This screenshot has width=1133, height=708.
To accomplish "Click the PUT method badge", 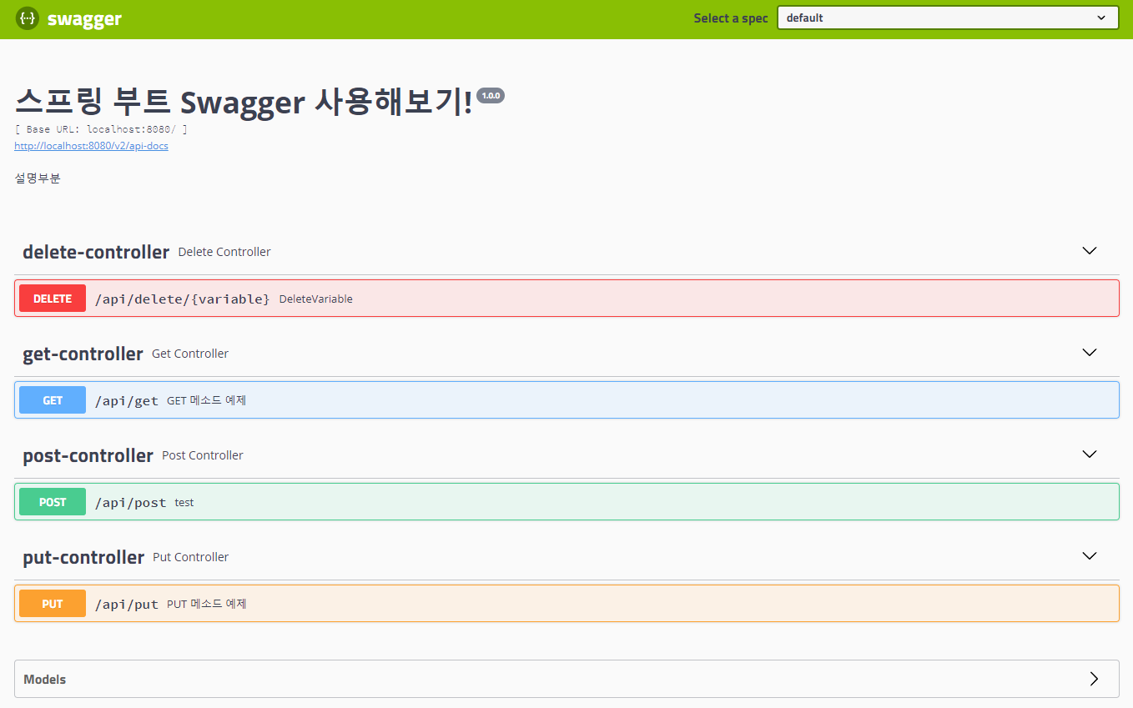I will coord(52,603).
